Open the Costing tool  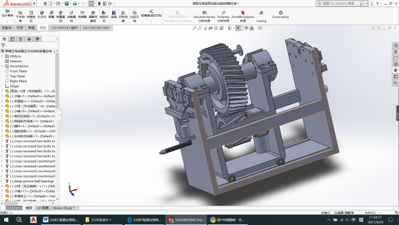[x=261, y=17]
